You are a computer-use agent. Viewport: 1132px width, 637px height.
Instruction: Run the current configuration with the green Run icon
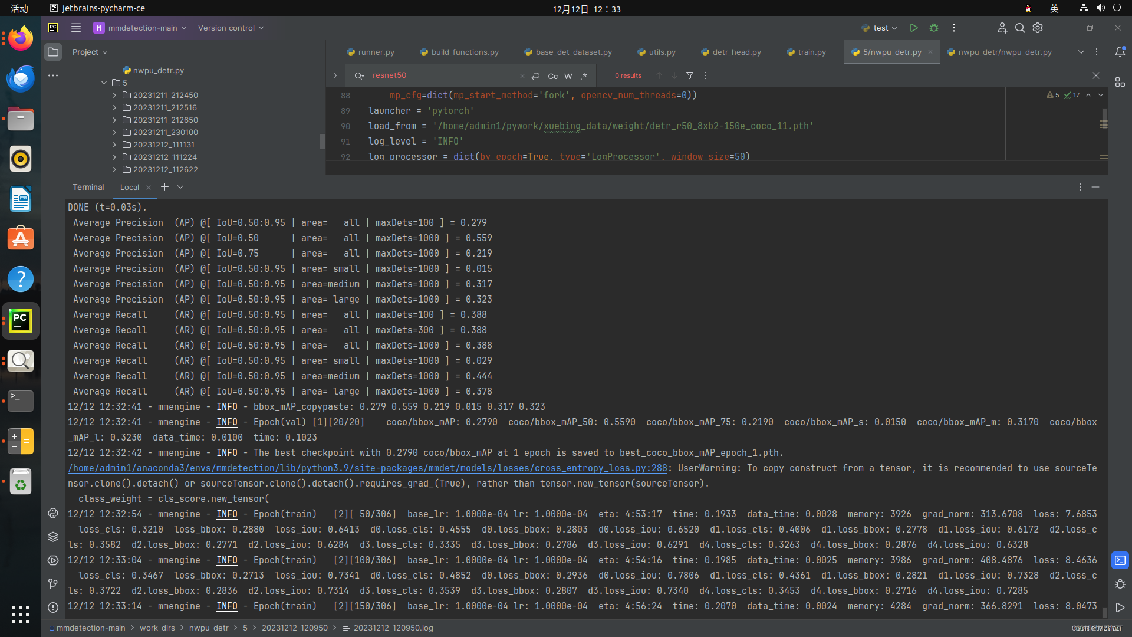tap(914, 28)
